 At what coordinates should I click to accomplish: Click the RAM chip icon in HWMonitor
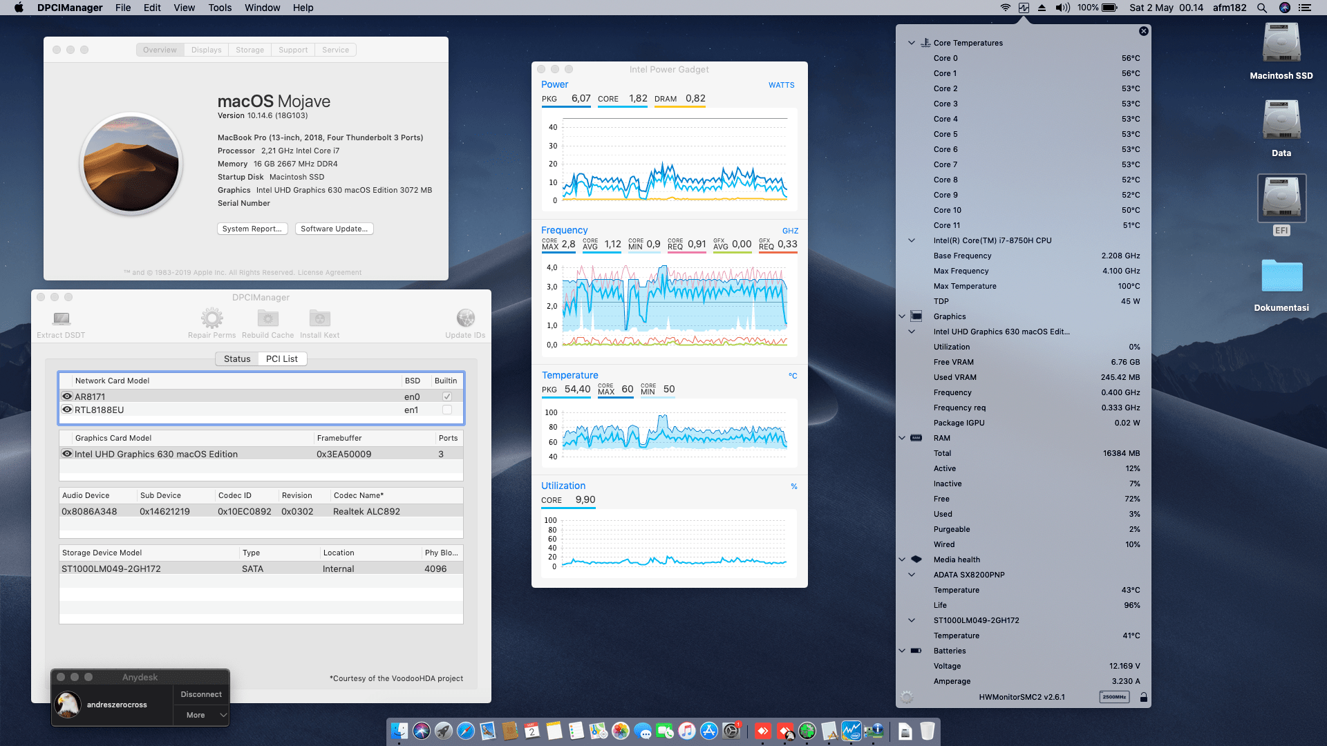[916, 438]
